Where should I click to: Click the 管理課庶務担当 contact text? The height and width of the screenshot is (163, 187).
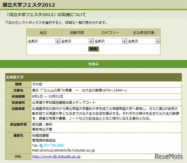44,140
